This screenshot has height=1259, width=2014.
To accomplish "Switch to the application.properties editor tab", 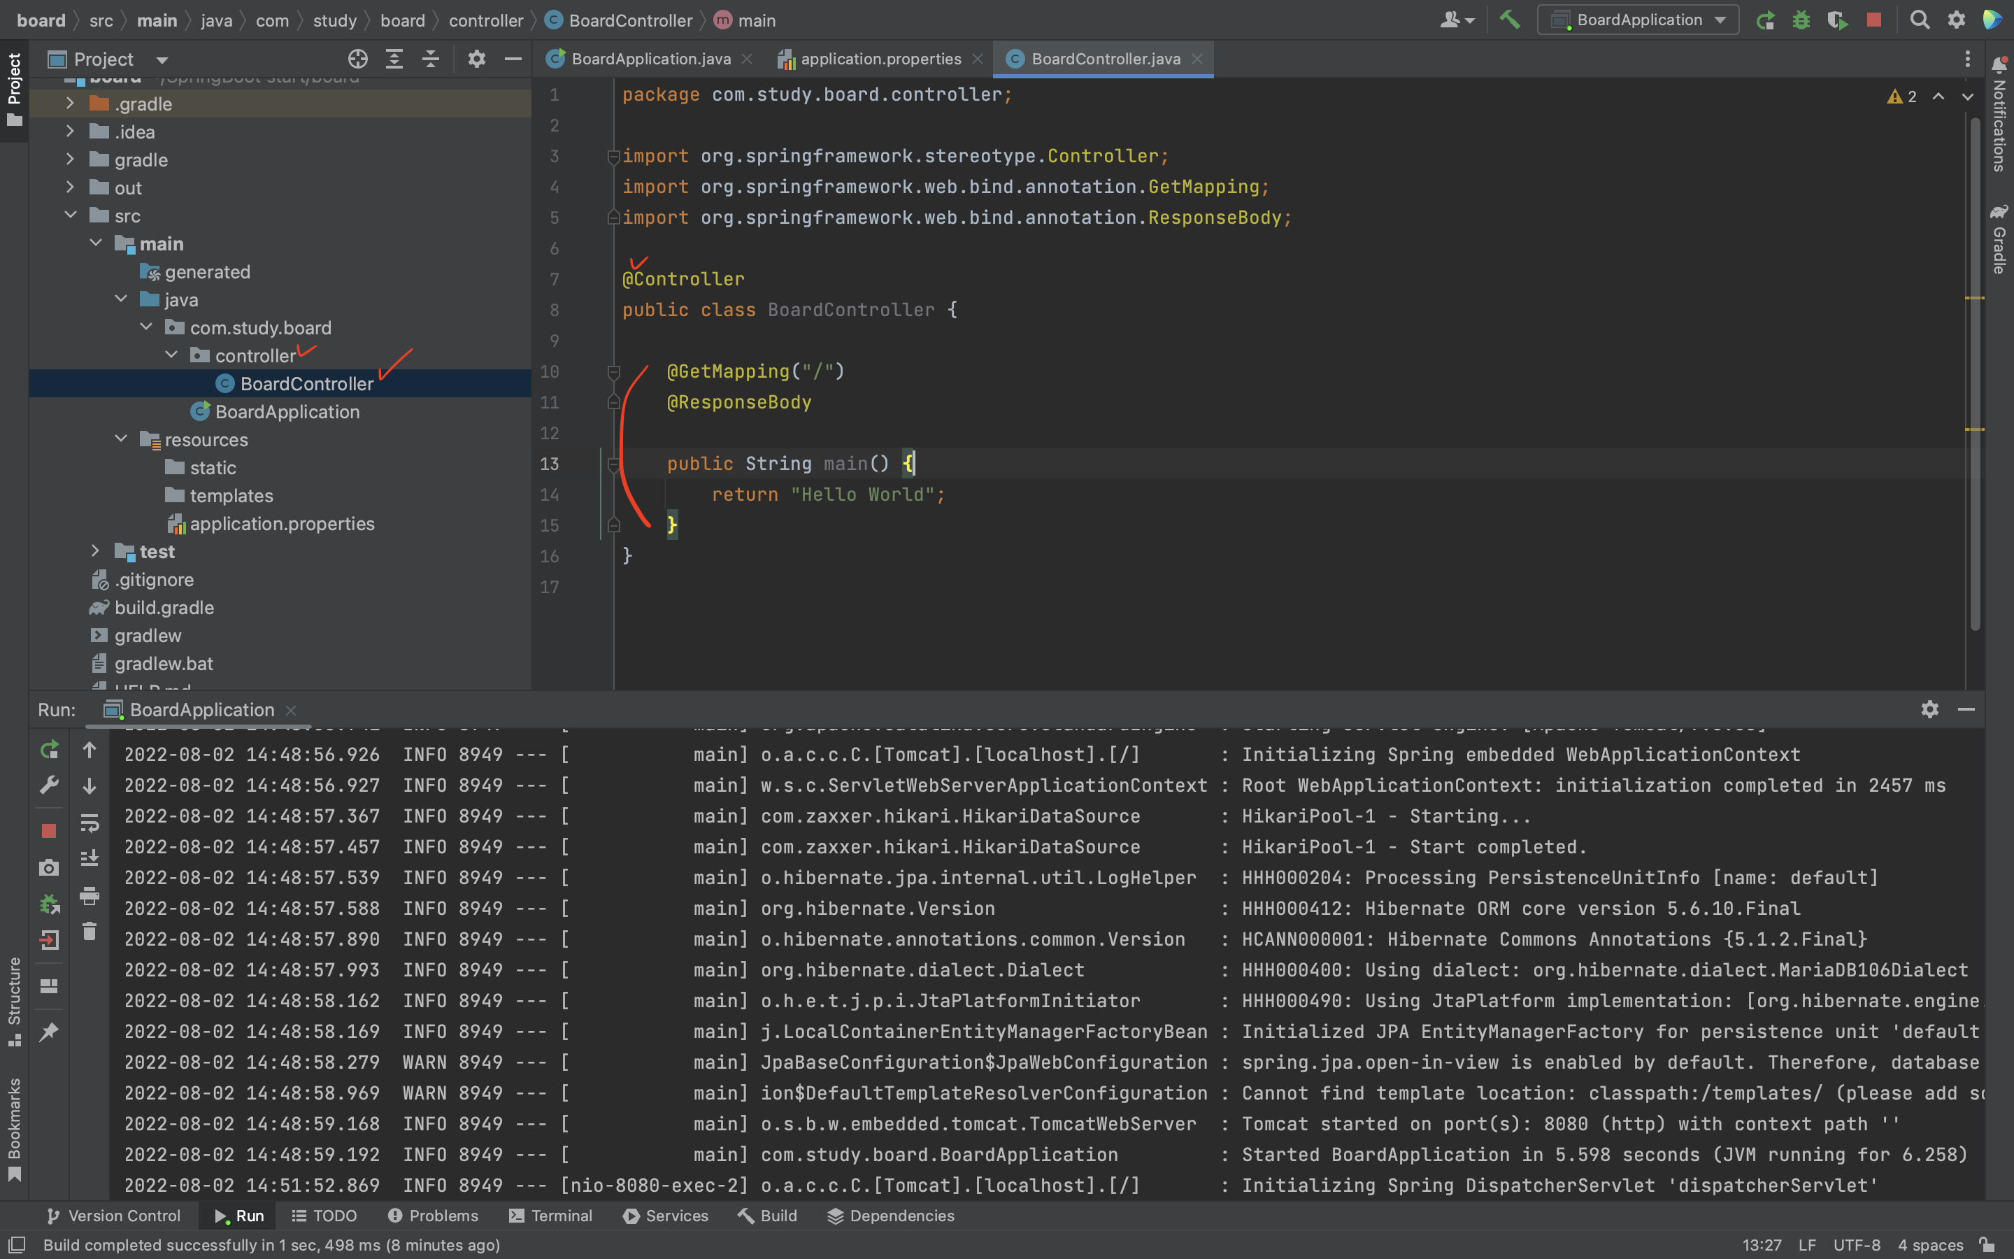I will point(879,59).
